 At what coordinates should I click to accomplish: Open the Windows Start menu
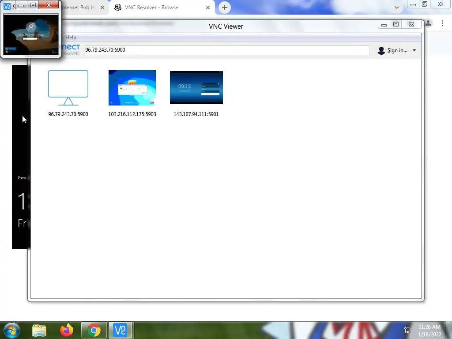point(11,330)
